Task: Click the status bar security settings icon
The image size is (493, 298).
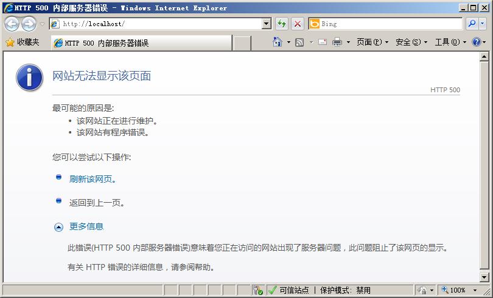Action: 258,290
